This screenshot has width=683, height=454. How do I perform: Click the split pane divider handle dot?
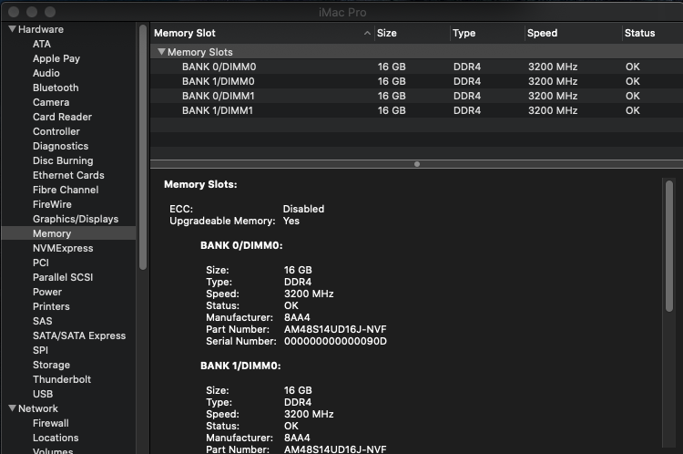pyautogui.click(x=417, y=164)
